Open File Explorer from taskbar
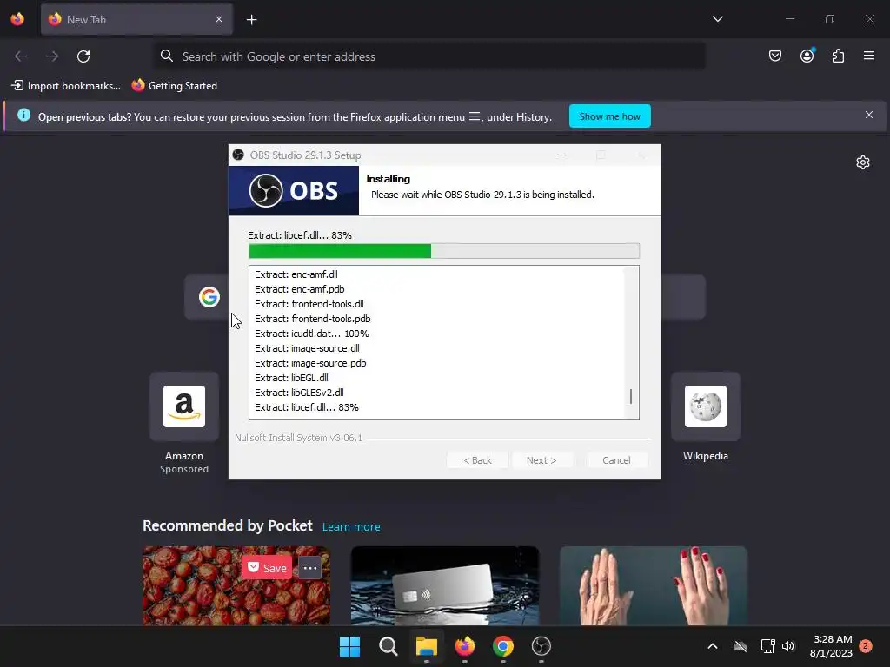This screenshot has width=890, height=667. click(x=426, y=646)
